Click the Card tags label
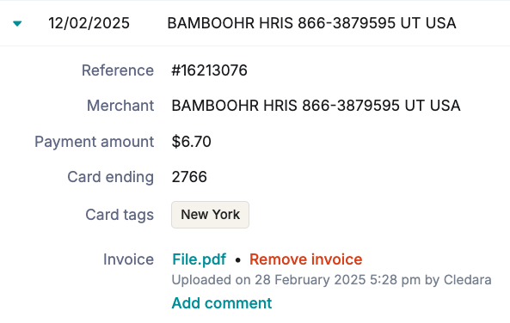Image resolution: width=510 pixels, height=323 pixels. click(120, 215)
